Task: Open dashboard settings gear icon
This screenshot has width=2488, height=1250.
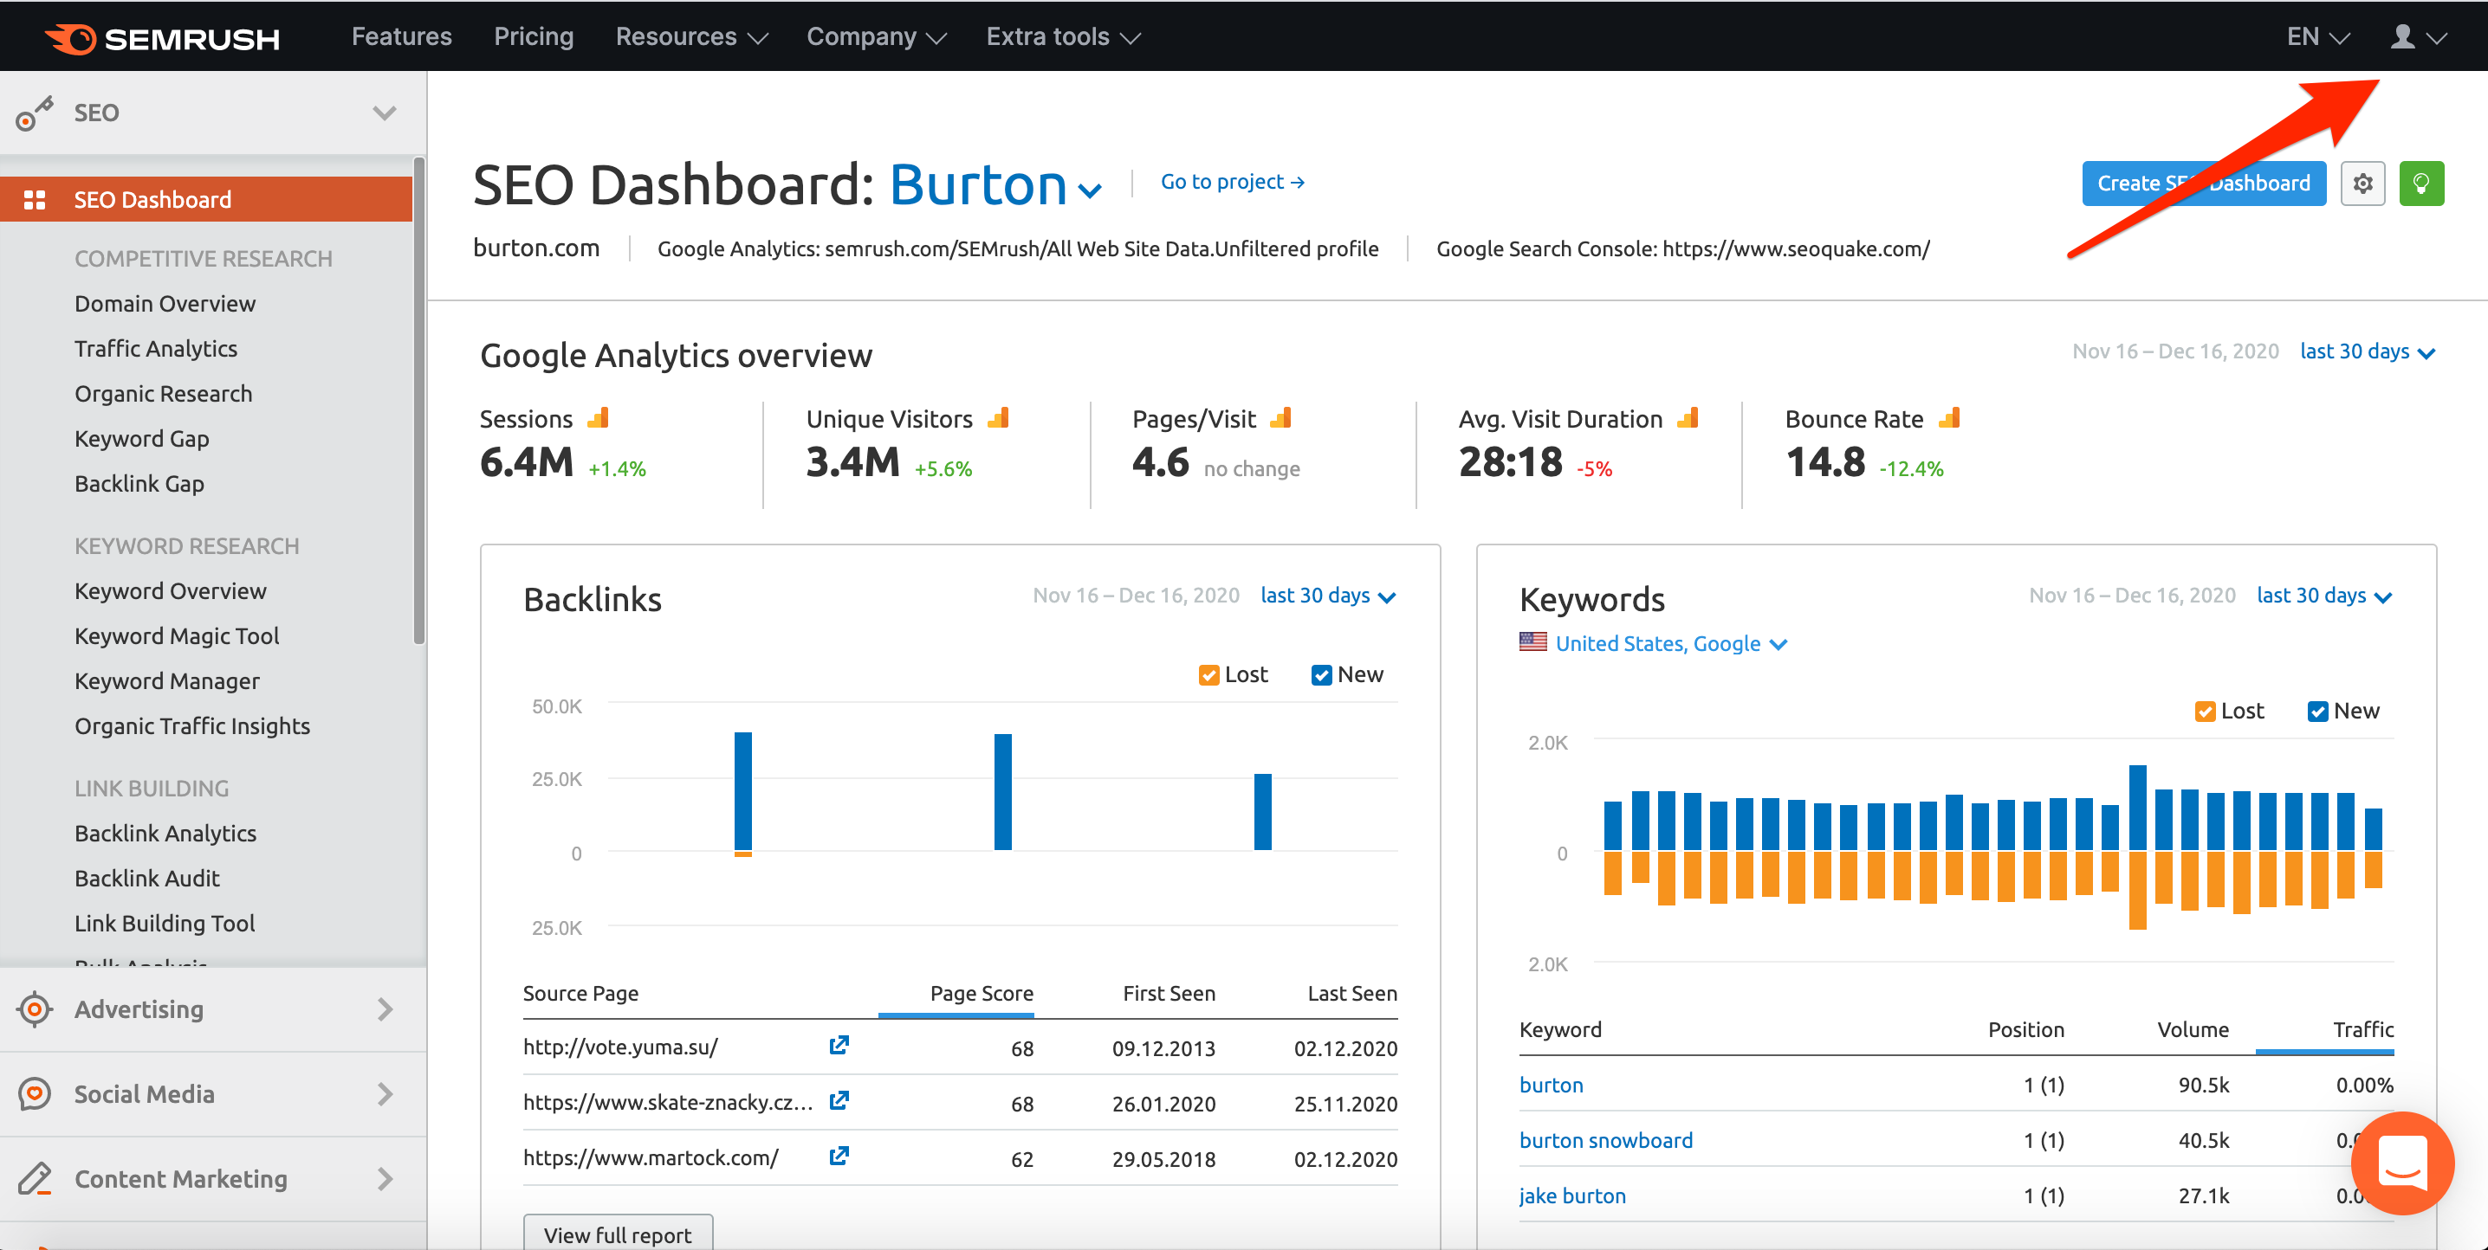Action: pos(2362,183)
